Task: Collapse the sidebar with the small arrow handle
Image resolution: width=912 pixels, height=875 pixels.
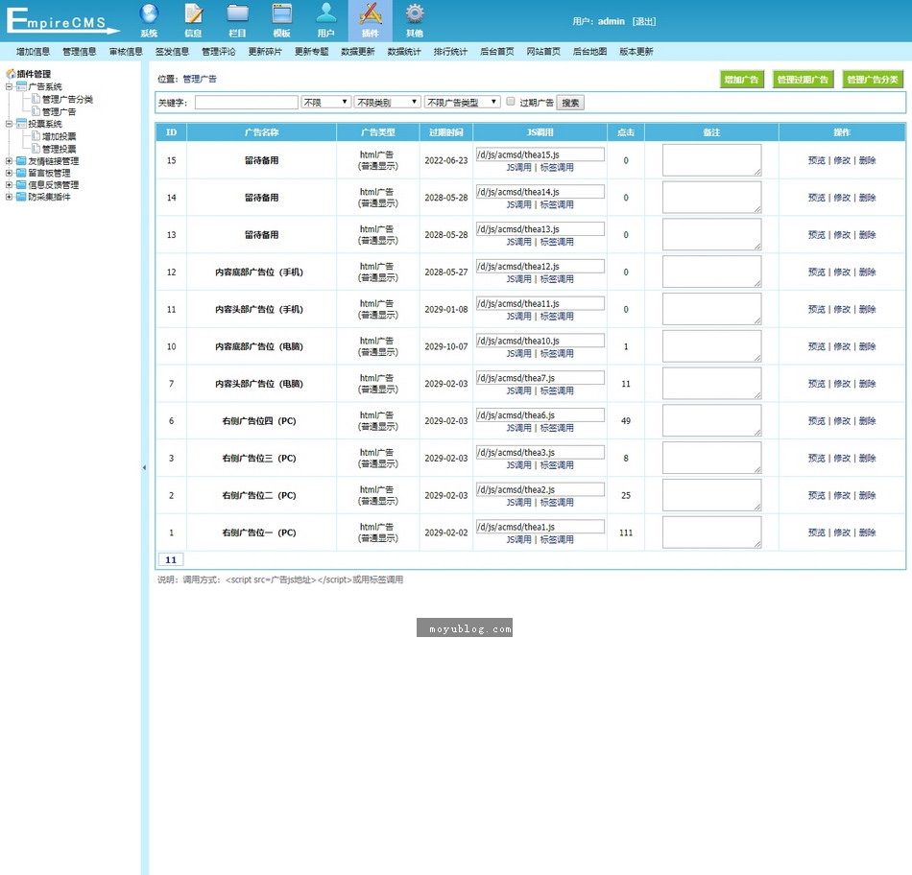Action: pyautogui.click(x=144, y=467)
